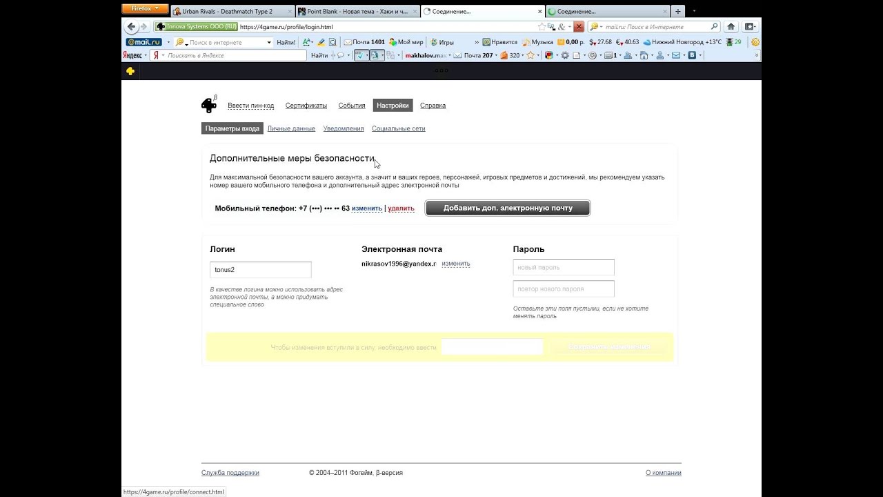This screenshot has width=883, height=497.
Task: Open Почта 207 in Yandex bar
Action: pyautogui.click(x=473, y=55)
